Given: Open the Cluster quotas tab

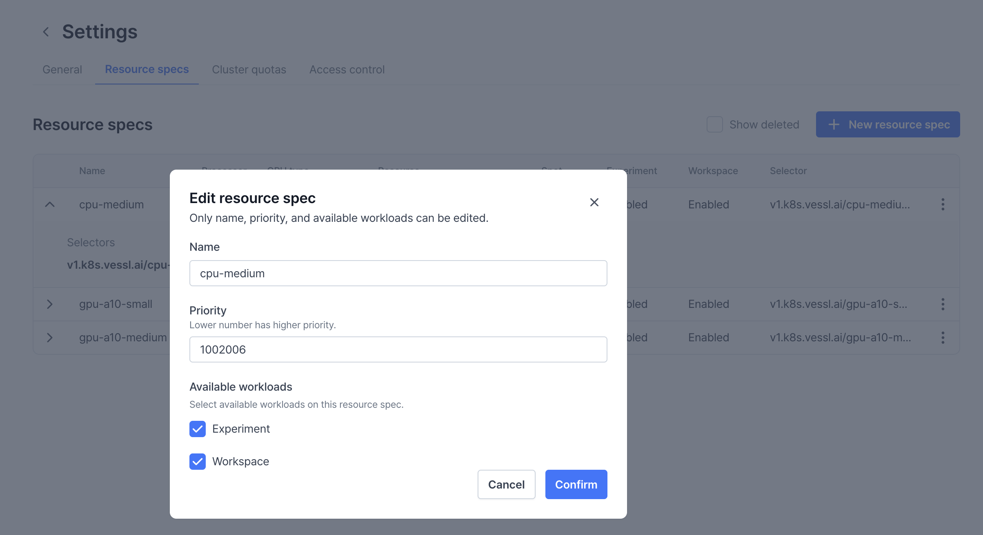Looking at the screenshot, I should (249, 70).
